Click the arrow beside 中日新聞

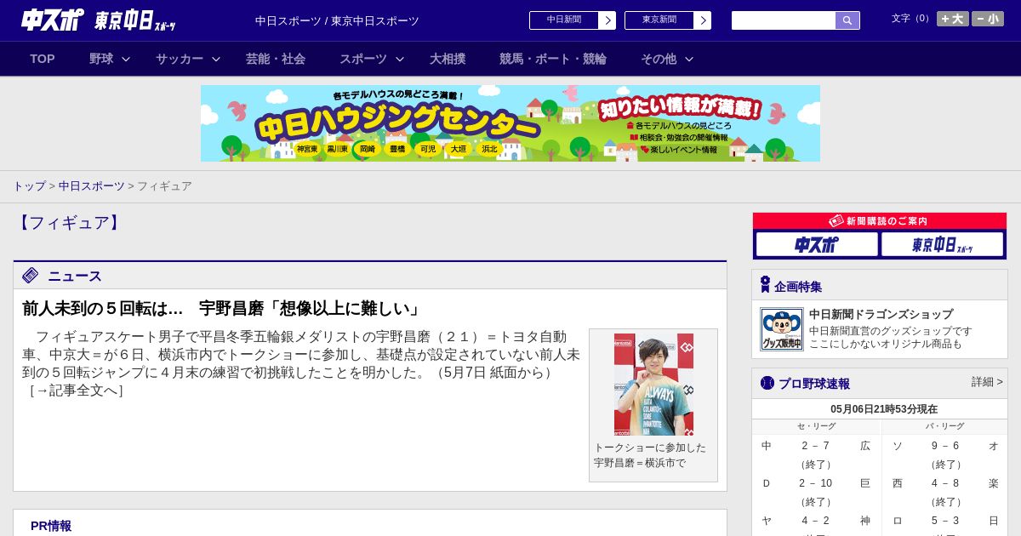point(607,20)
